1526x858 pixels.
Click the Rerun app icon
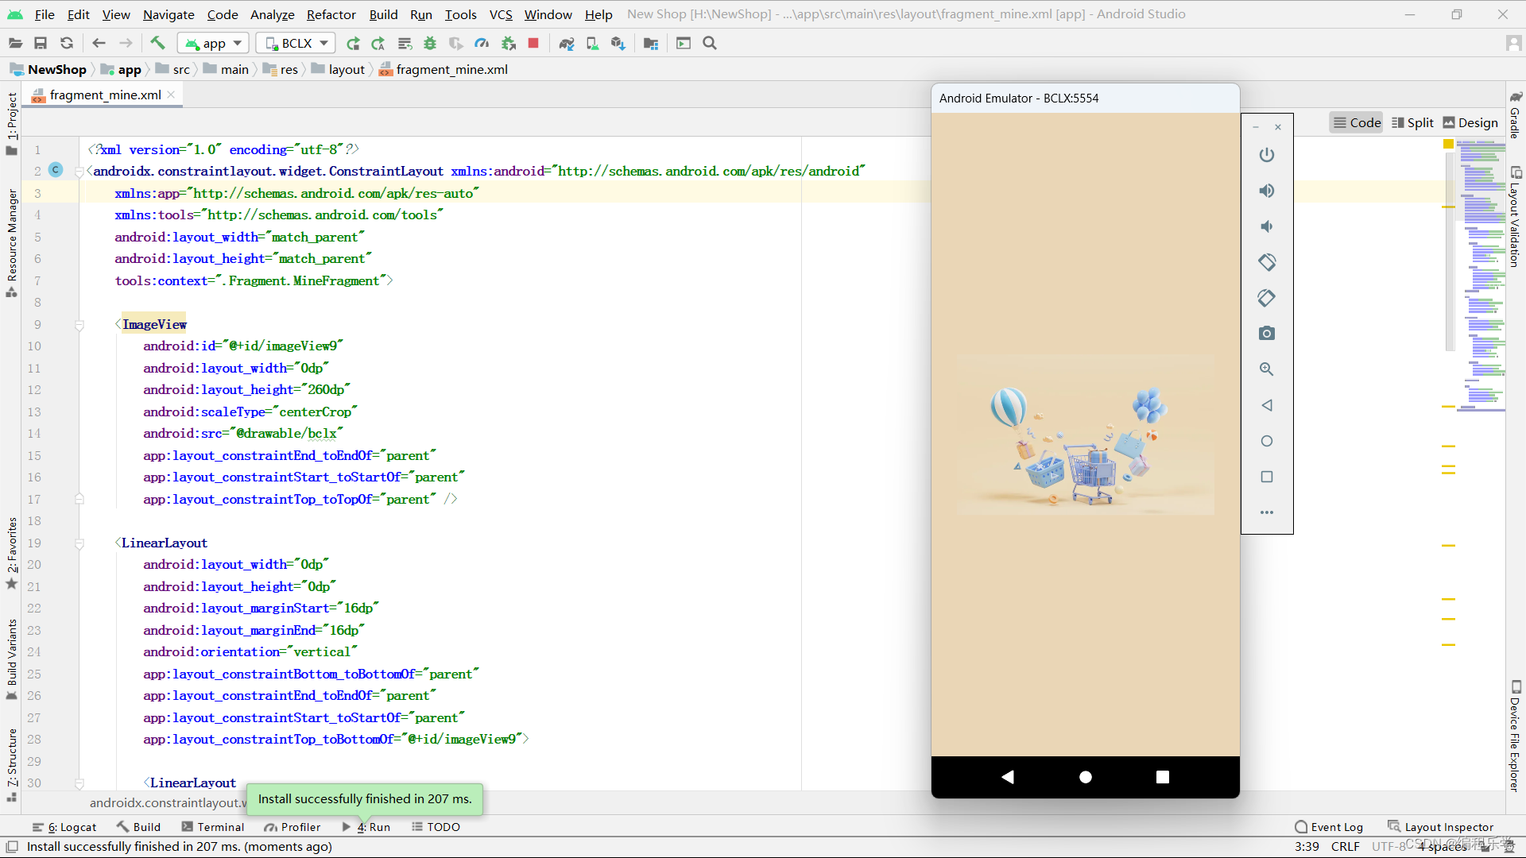point(353,44)
